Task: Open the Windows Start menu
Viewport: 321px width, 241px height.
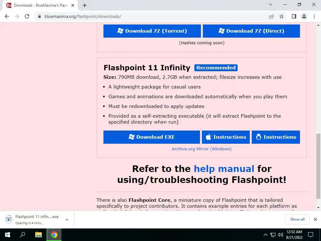Action: pos(8,235)
